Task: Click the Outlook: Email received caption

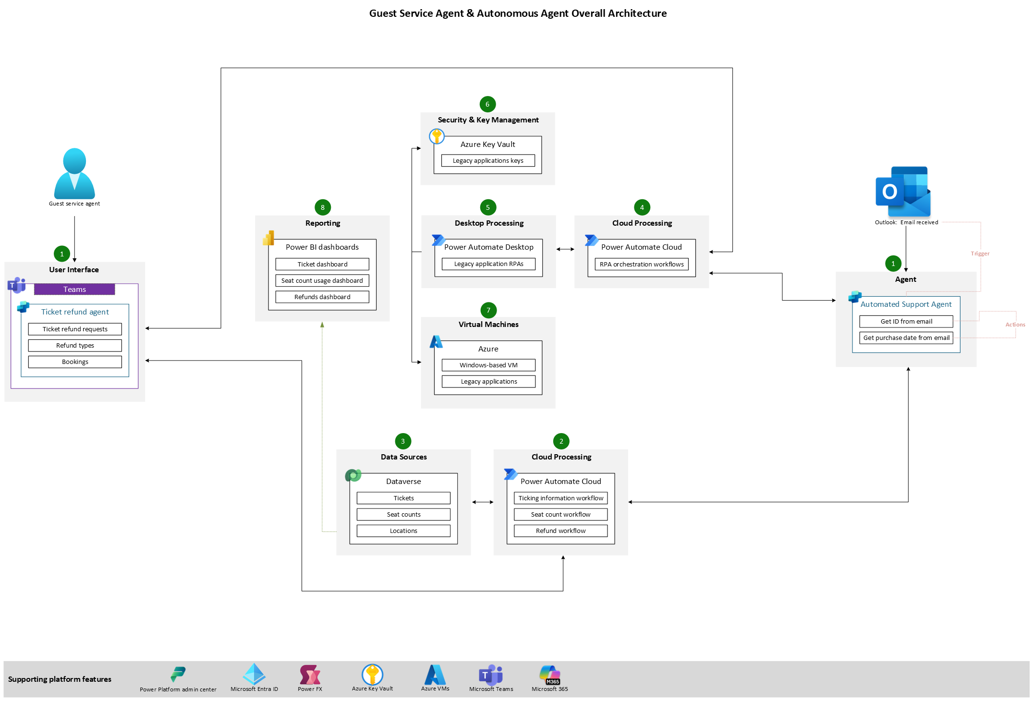Action: [x=906, y=222]
